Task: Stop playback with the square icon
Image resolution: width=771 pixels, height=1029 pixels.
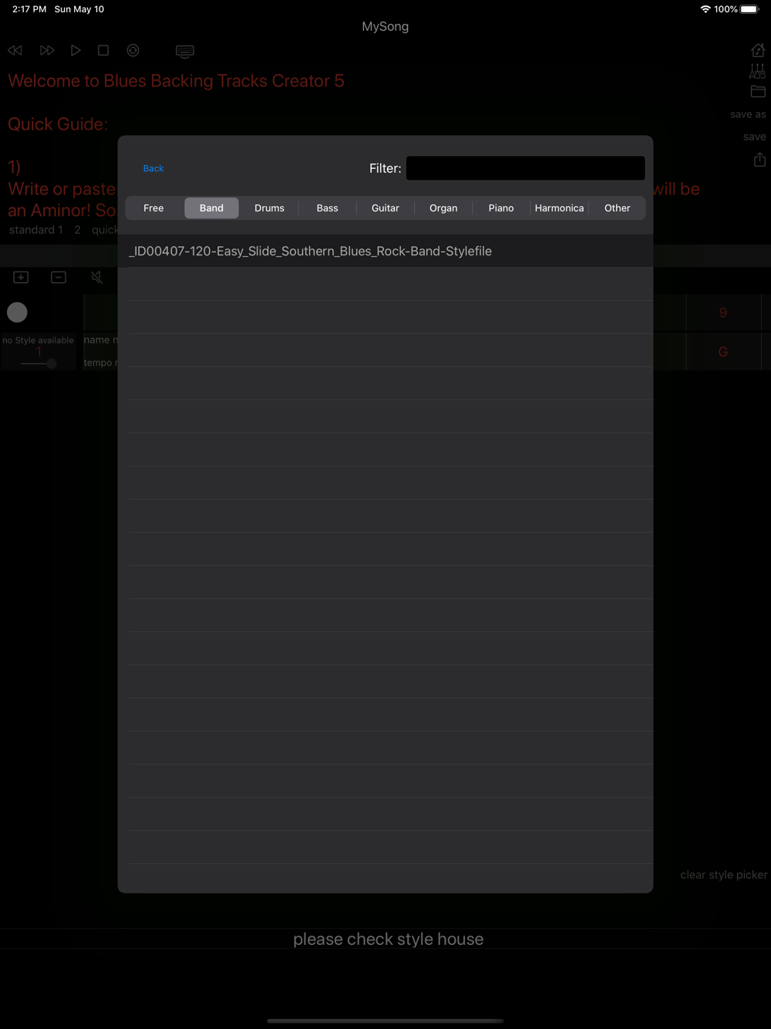Action: pos(103,50)
